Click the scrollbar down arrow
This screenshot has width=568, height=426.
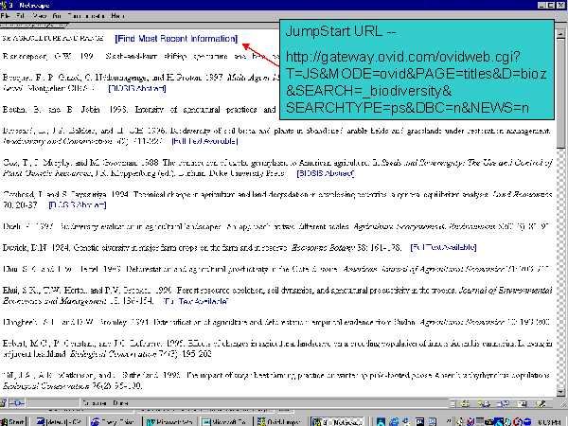[560, 392]
